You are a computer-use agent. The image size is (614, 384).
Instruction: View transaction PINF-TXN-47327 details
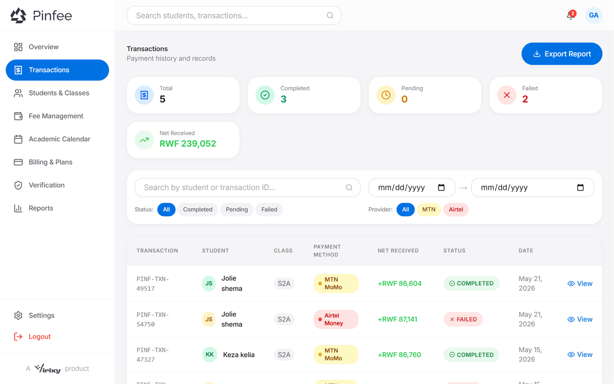580,355
